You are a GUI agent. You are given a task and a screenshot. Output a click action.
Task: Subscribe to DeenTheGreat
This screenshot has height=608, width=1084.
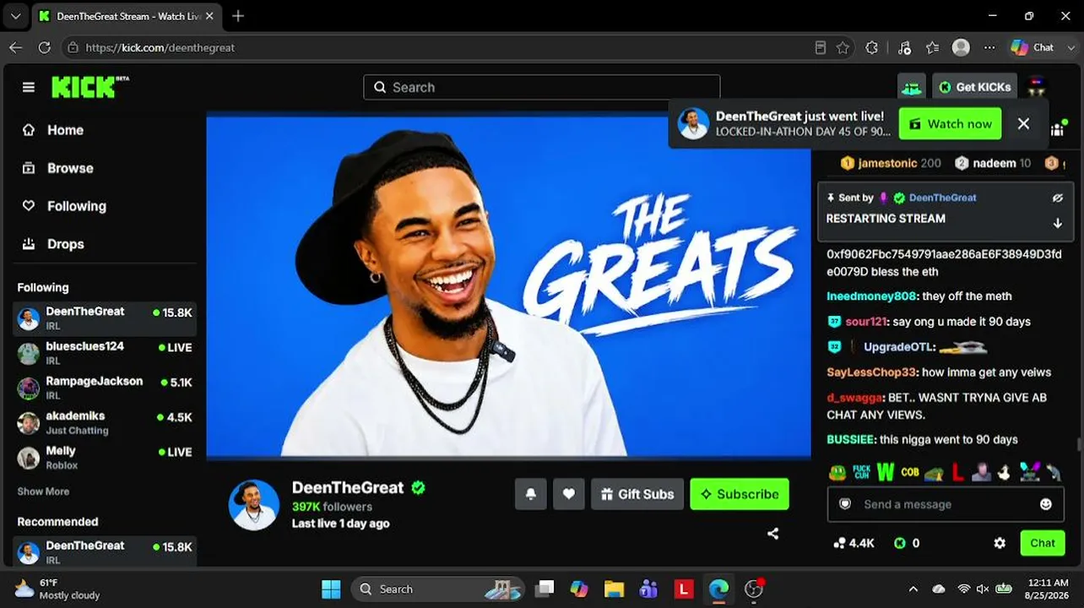[740, 494]
